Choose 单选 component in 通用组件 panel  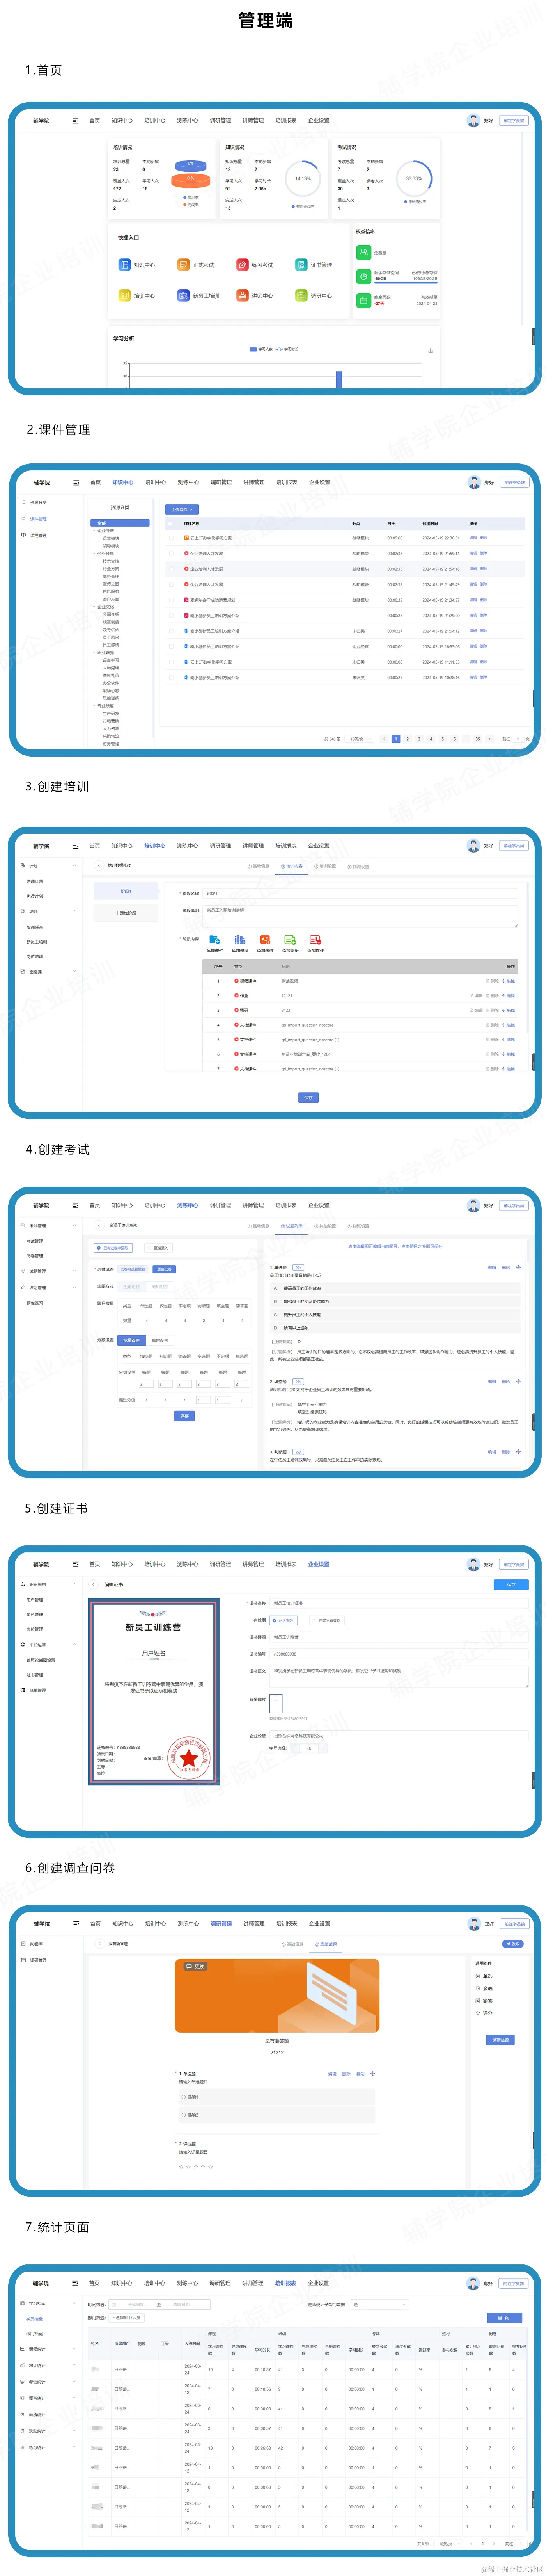coord(484,1976)
